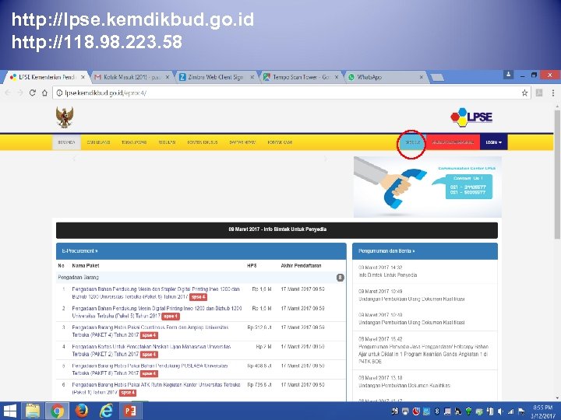This screenshot has height=420, width=561.
Task: Click the browser forward arrow
Action: pyautogui.click(x=20, y=93)
